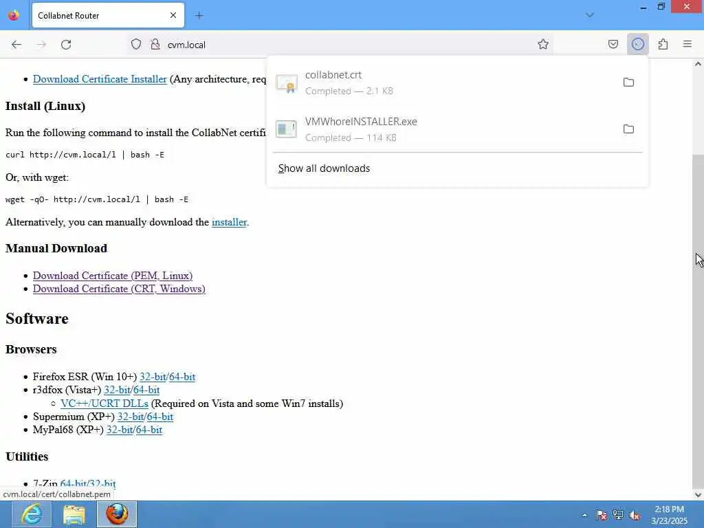The width and height of the screenshot is (704, 528).
Task: Click the page scrollbar down arrow
Action: tap(698, 495)
